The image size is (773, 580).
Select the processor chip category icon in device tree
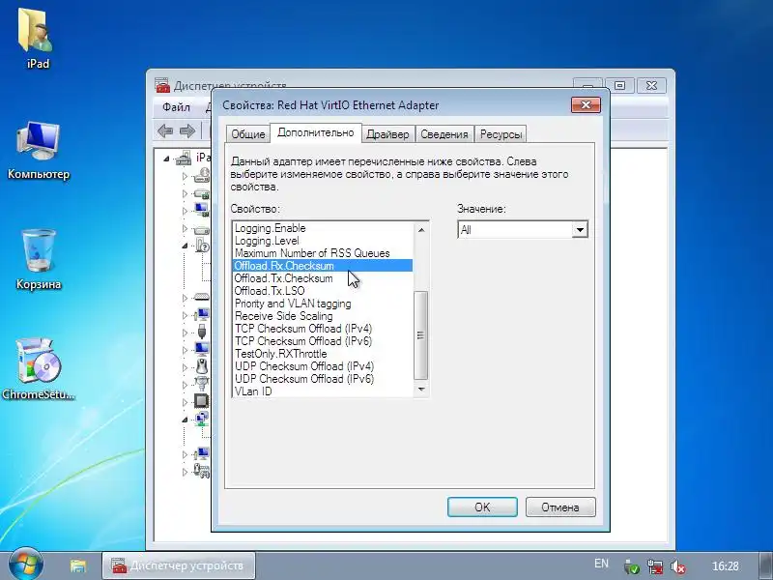tap(202, 401)
